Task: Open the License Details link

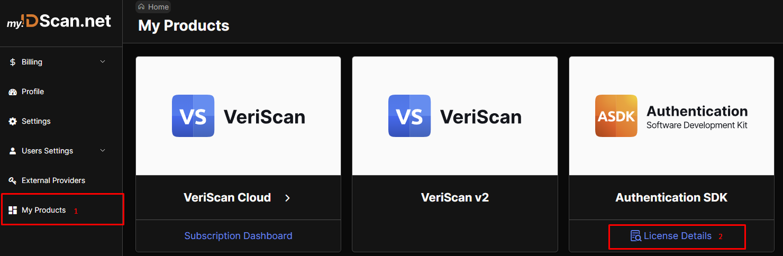Action: tap(677, 236)
